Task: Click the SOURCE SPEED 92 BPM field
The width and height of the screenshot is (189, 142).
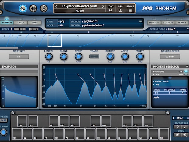Action: click(170, 57)
